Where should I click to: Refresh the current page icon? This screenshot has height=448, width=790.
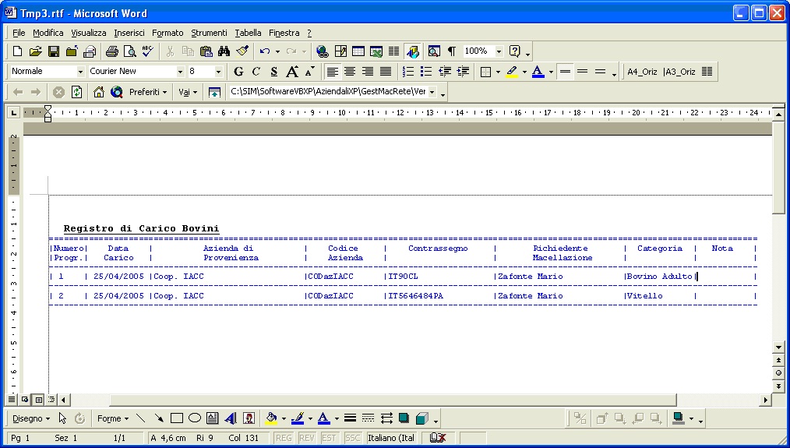click(76, 92)
